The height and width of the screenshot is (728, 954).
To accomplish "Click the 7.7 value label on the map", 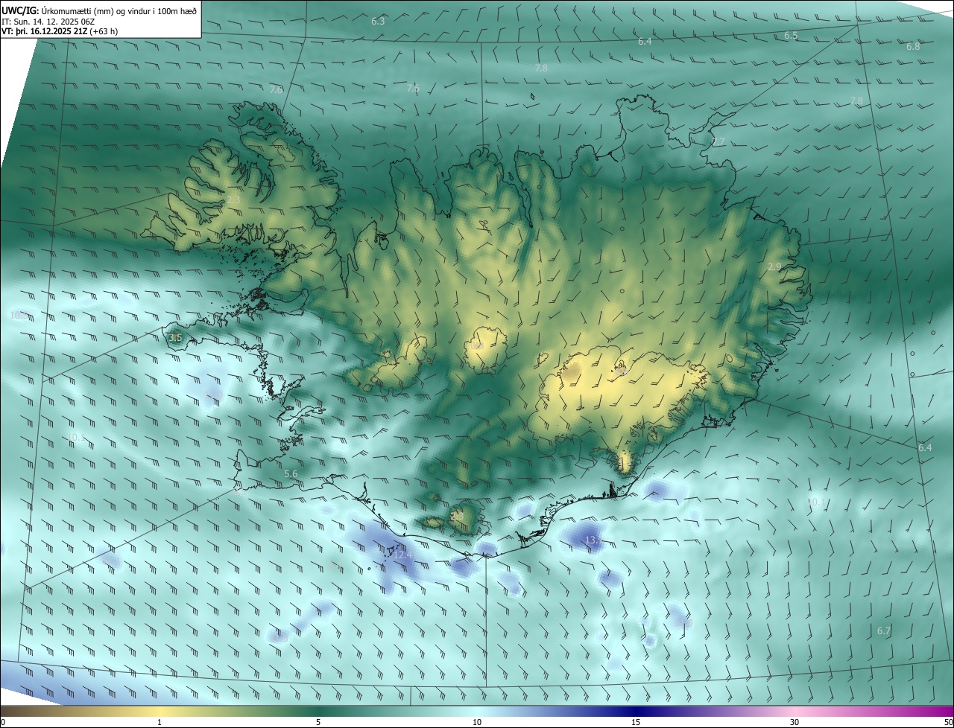I will pos(718,141).
